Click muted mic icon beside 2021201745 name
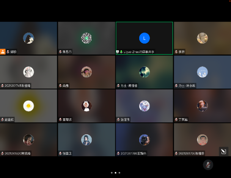231x178 pixels. (3, 86)
